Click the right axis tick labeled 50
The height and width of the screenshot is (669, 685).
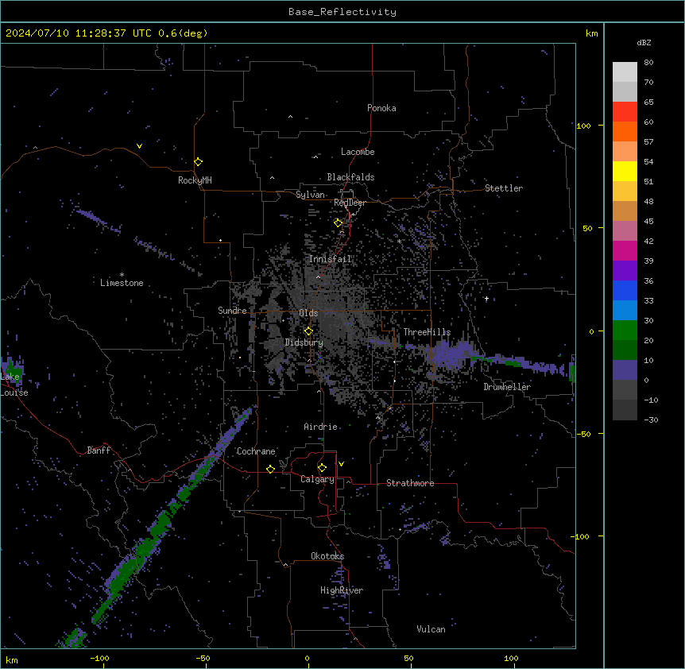tap(587, 228)
